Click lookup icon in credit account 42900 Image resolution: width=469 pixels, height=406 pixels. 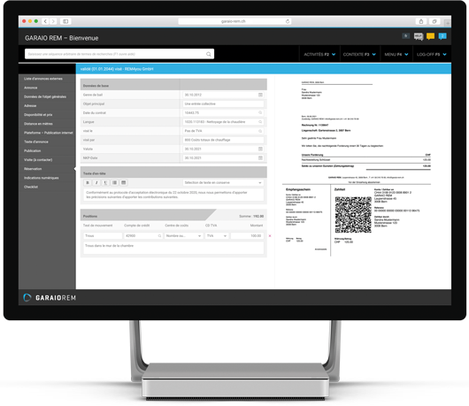159,236
